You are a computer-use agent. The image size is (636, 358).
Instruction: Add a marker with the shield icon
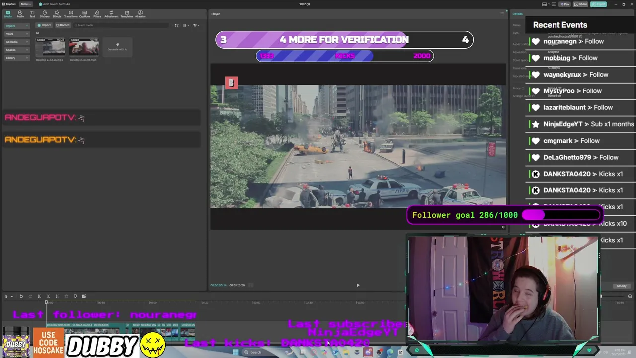pos(75,296)
